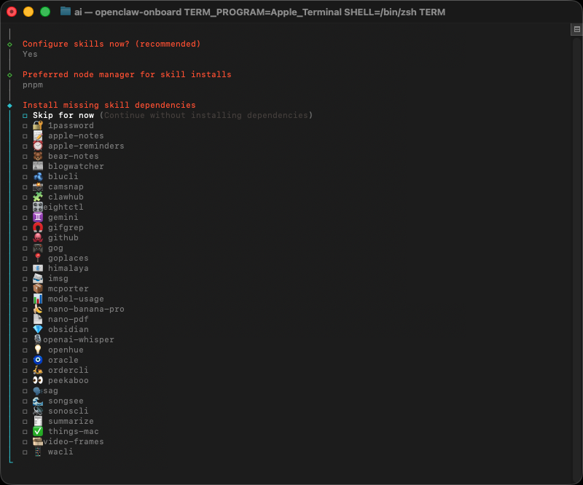Click the folder icon in the title bar
The image size is (583, 485).
[x=66, y=12]
